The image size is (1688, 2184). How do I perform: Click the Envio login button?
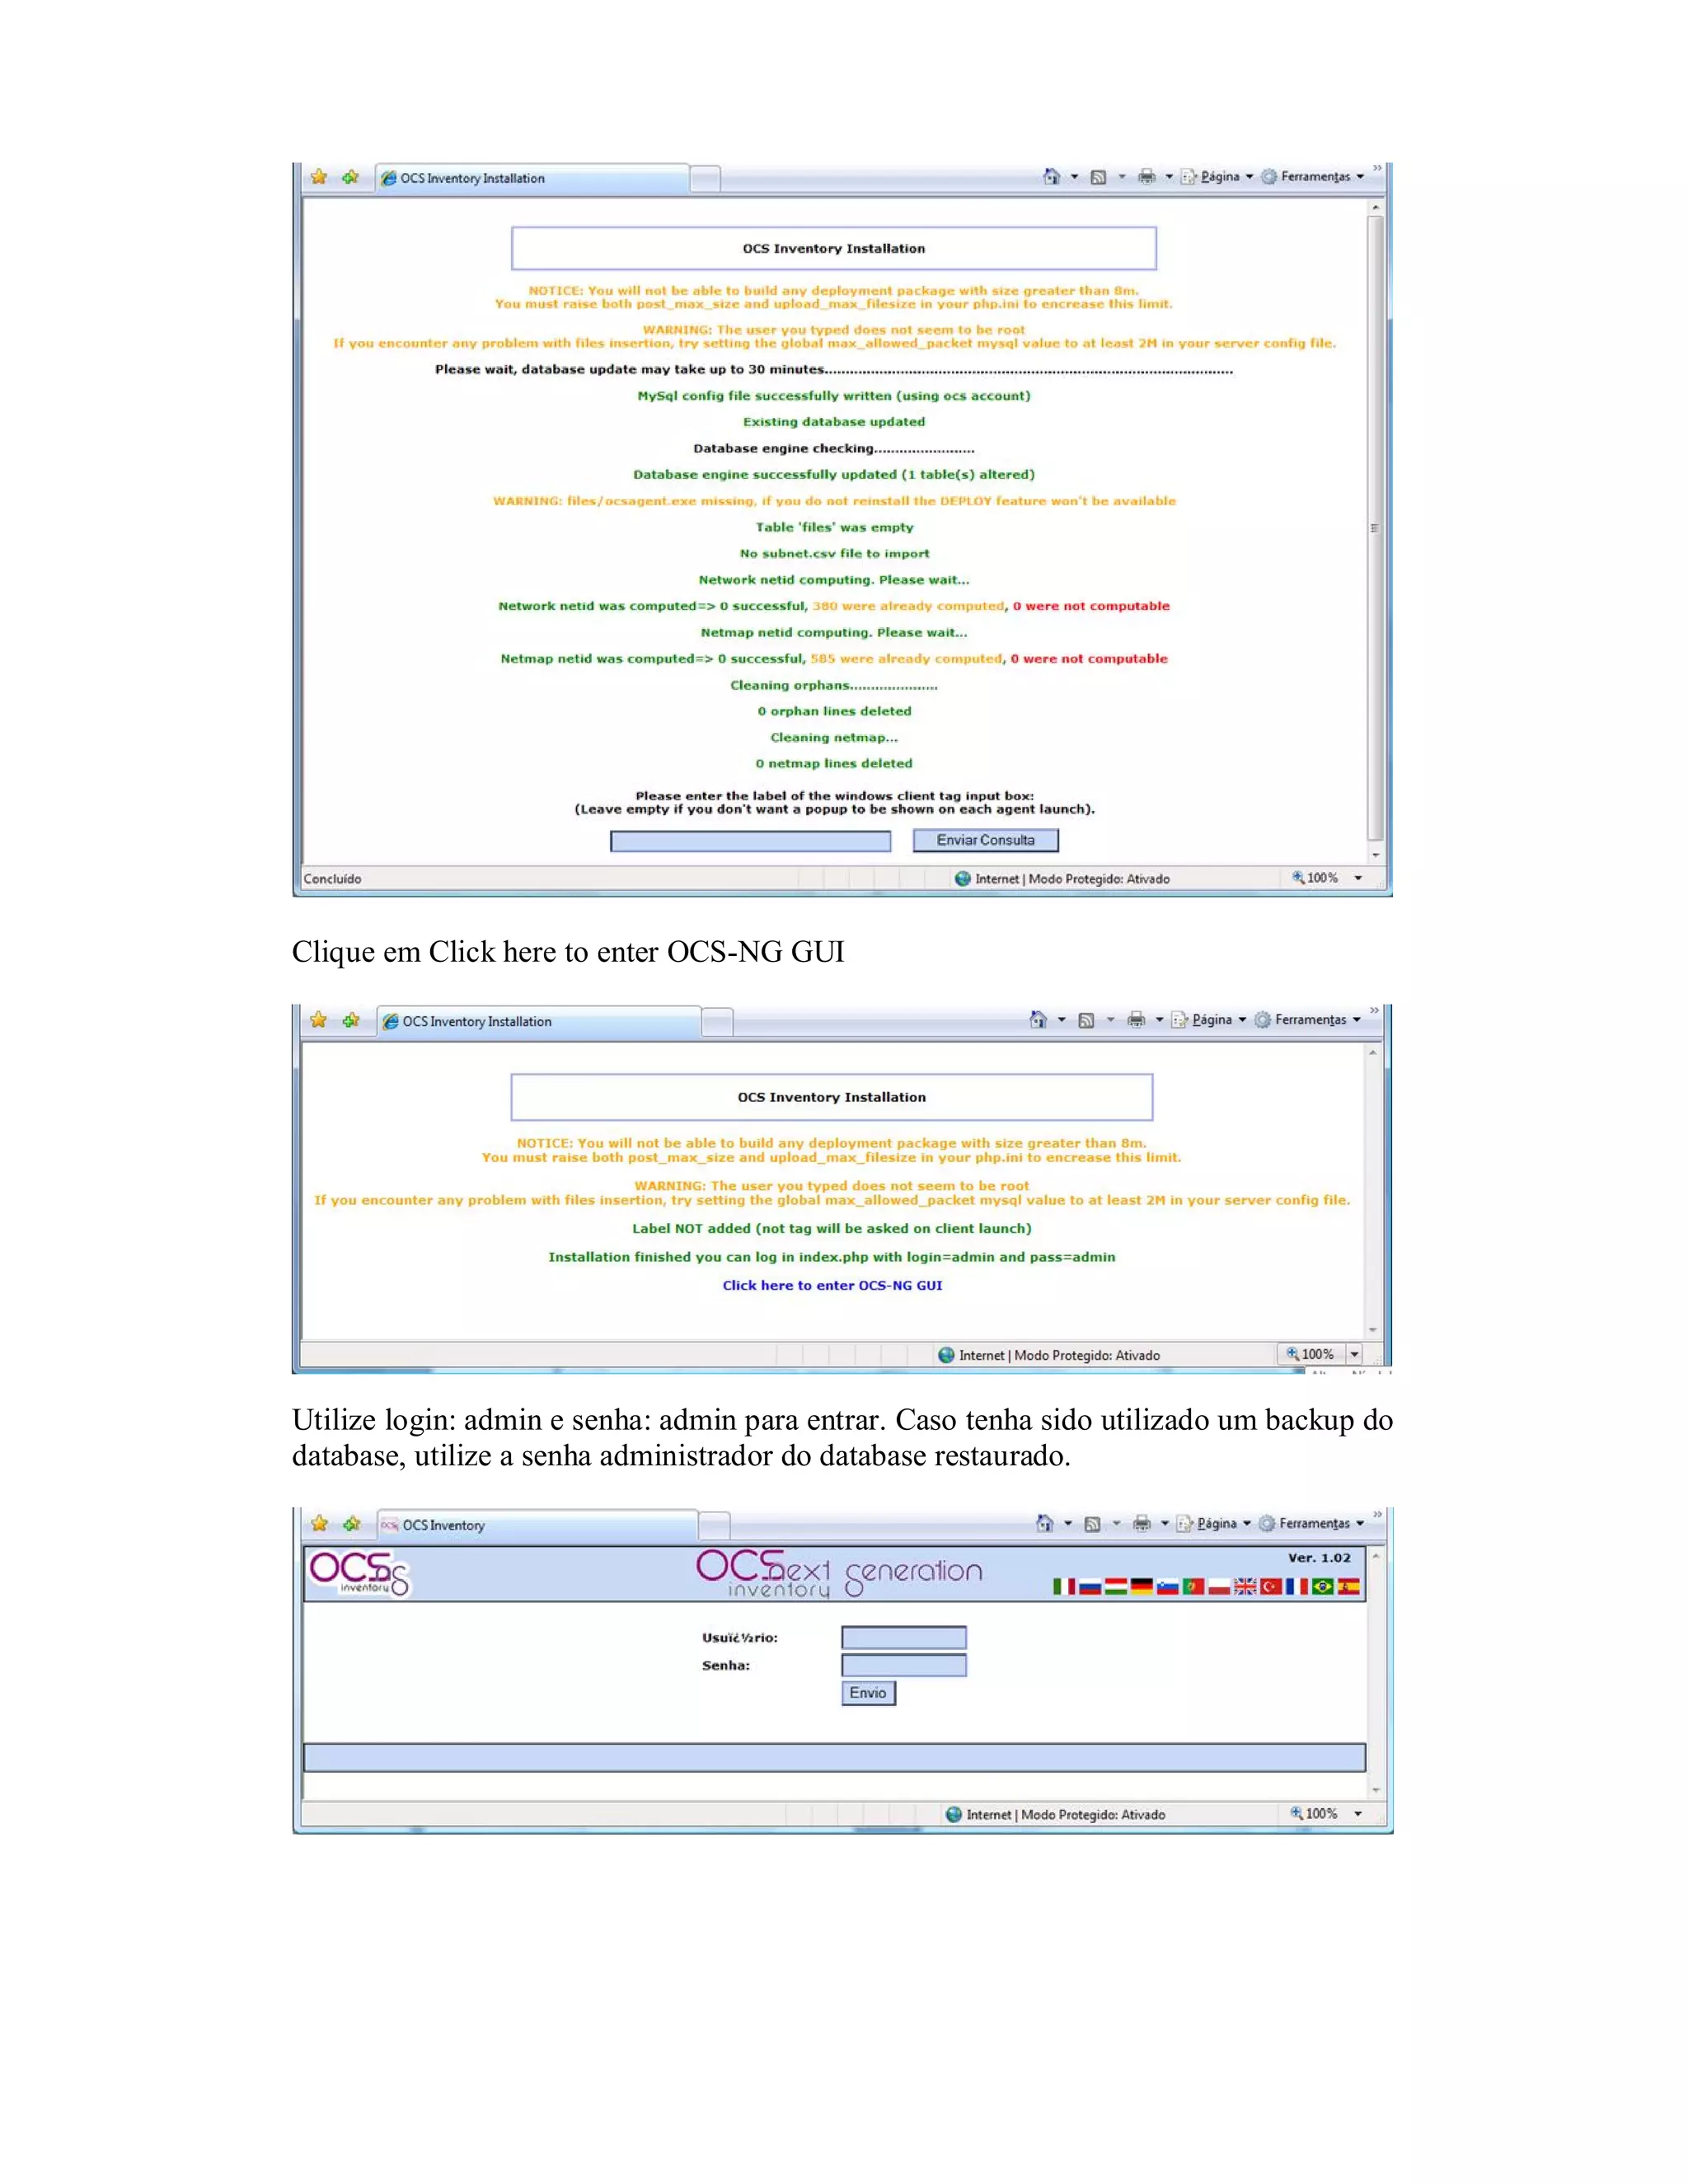(868, 1693)
